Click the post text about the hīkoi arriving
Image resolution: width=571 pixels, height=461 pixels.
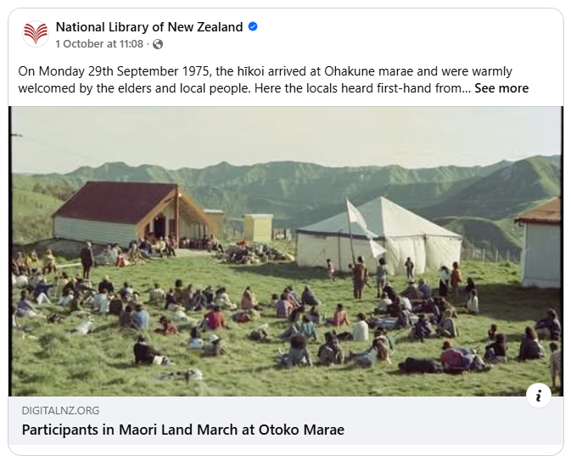coord(255,71)
